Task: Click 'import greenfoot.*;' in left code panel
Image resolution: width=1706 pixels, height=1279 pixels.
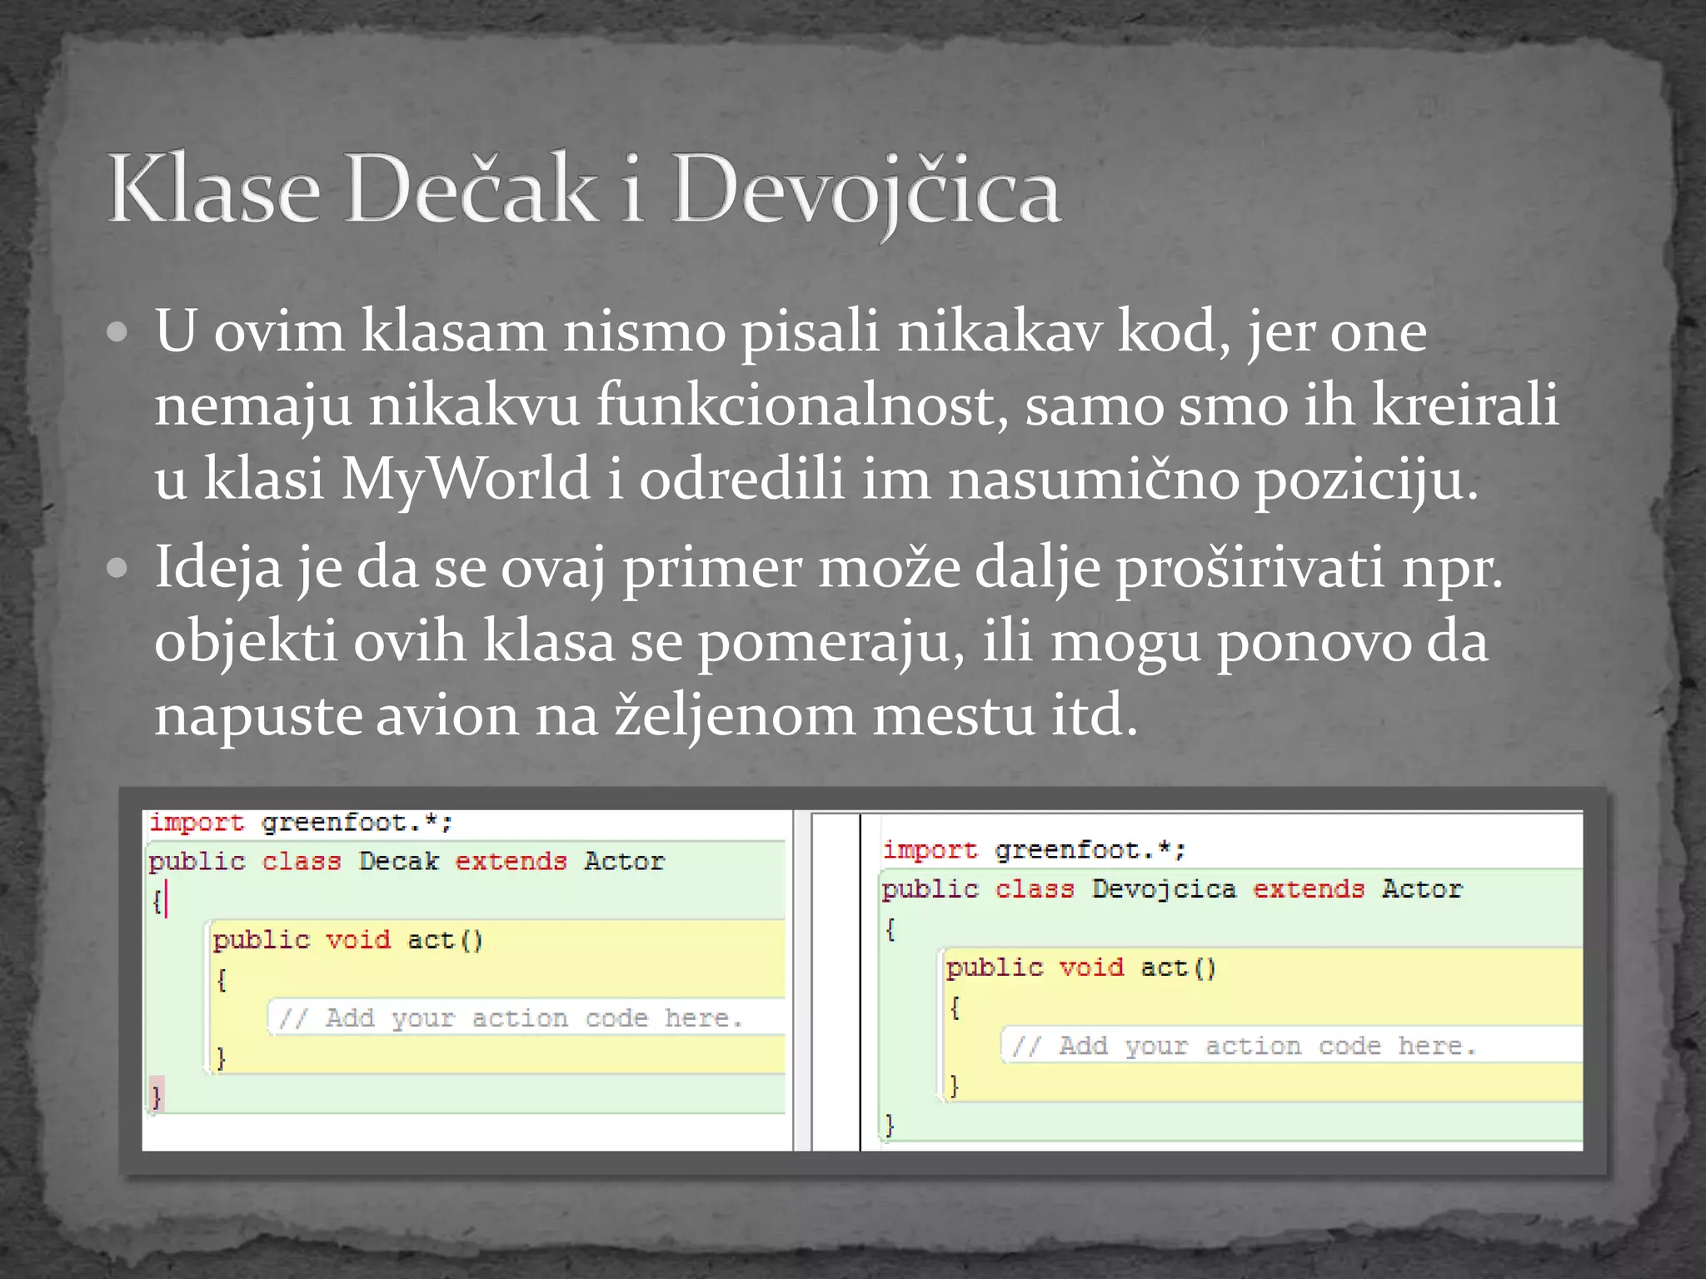Action: click(x=301, y=824)
